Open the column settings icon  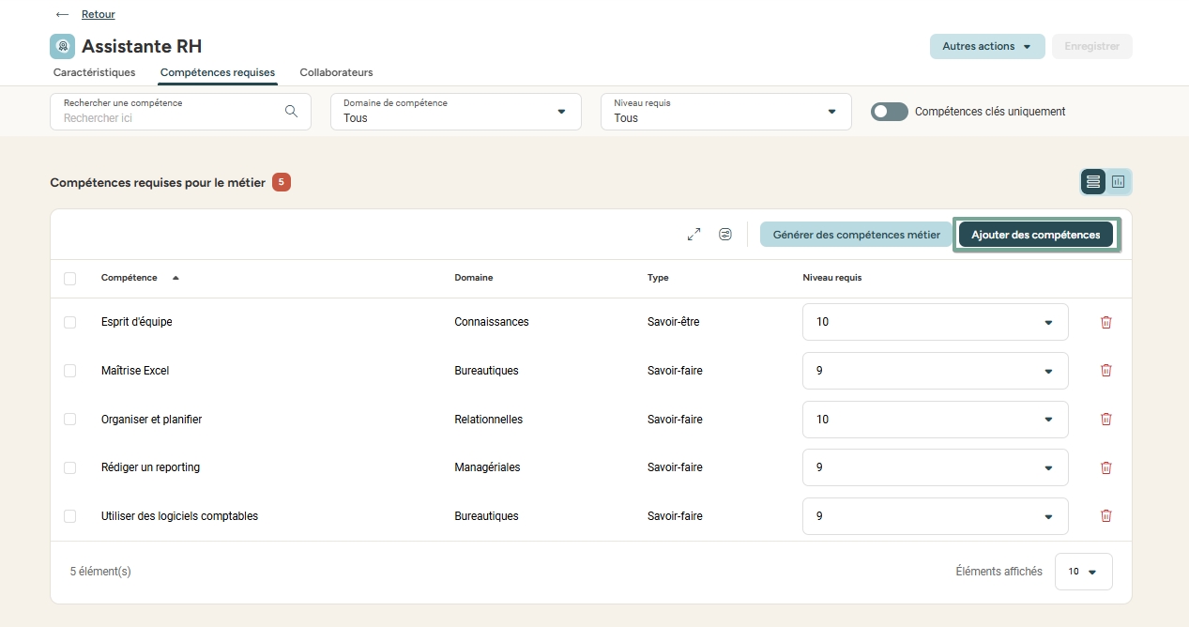725,235
